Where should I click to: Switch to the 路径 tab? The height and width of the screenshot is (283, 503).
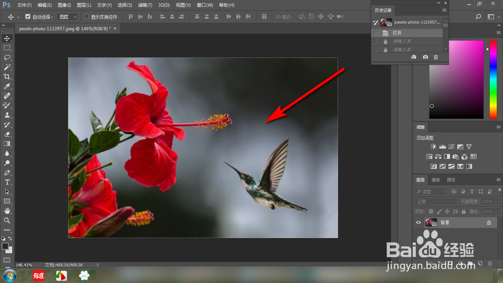click(451, 180)
